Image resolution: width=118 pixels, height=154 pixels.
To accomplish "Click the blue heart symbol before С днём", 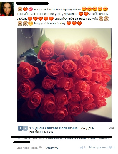I will tap(30, 128).
